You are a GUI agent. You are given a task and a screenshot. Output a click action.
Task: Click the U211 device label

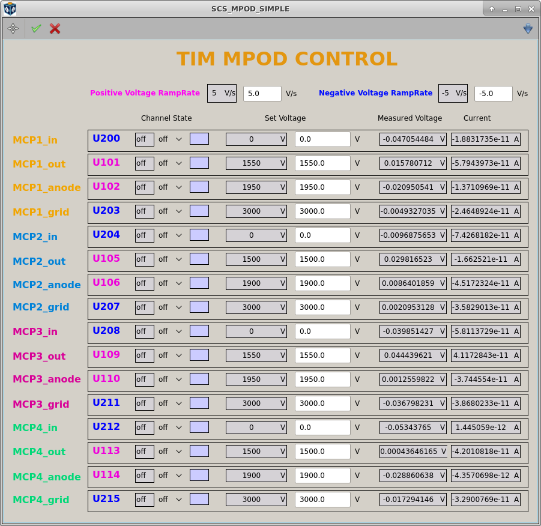tap(106, 402)
